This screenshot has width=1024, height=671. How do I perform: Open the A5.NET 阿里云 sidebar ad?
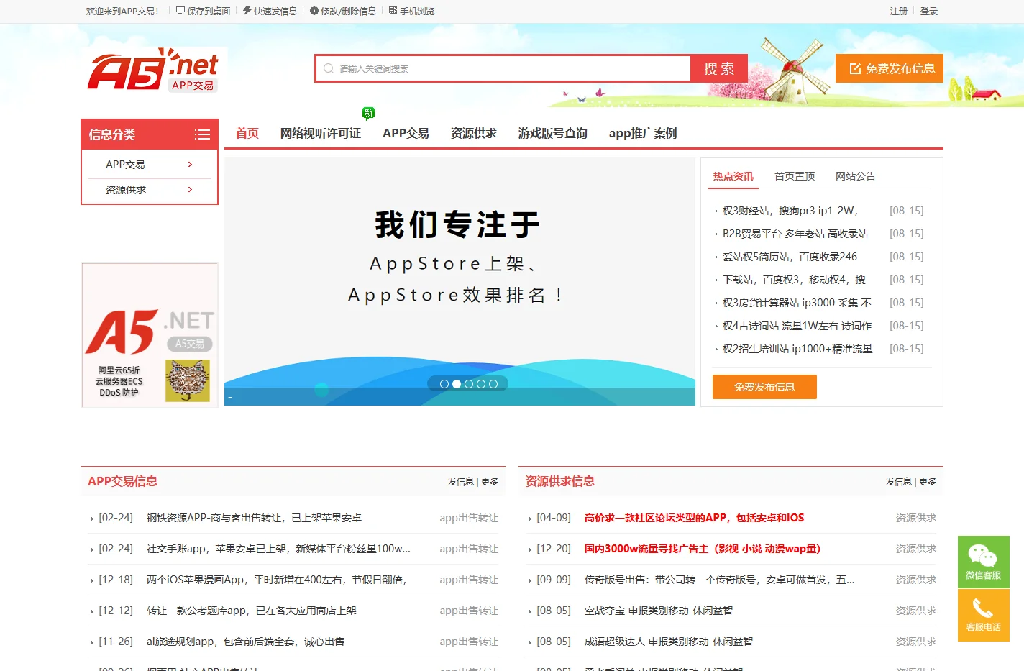[x=150, y=335]
